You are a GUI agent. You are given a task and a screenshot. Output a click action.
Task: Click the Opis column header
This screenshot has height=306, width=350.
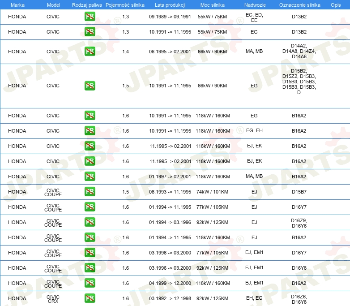335,5
